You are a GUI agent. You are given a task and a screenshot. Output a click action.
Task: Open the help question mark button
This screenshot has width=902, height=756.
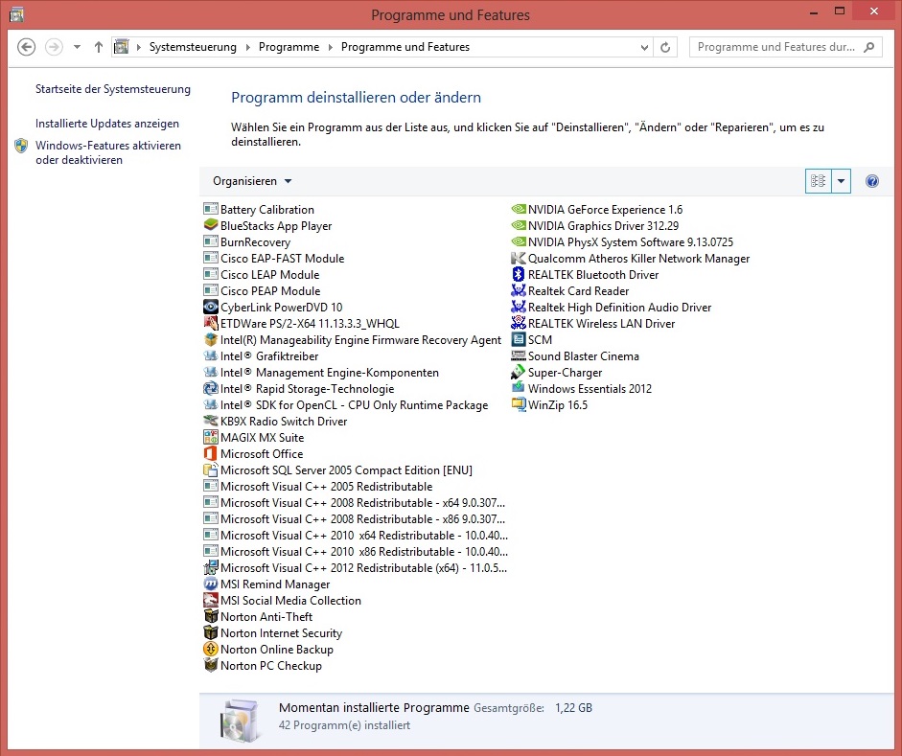(872, 181)
